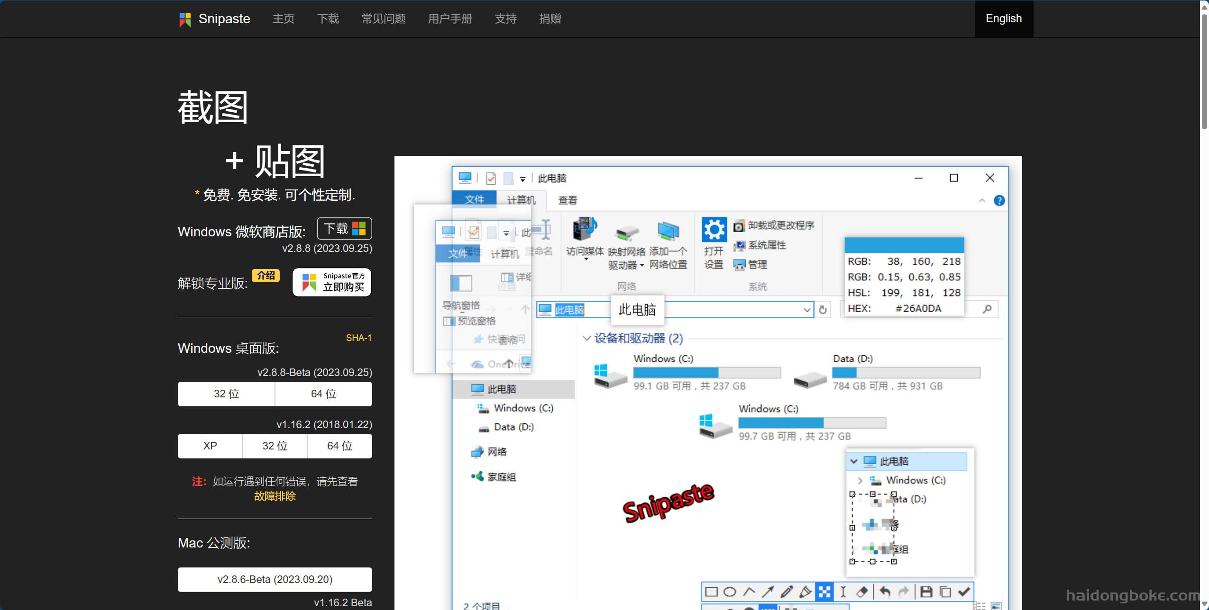Screen dimensions: 1209x610
Task: Switch to the 查看 ribbon tab
Action: click(x=568, y=200)
